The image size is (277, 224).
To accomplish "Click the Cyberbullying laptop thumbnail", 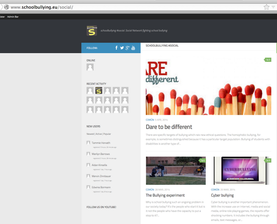I will click(241, 171).
